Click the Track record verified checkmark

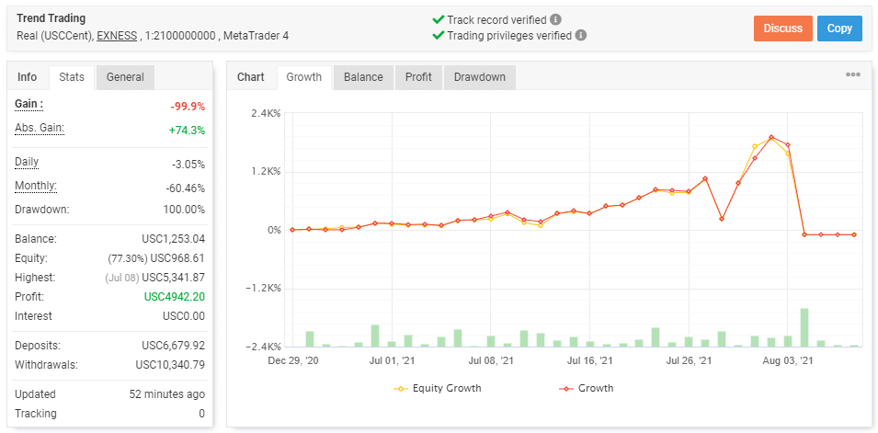click(x=438, y=19)
